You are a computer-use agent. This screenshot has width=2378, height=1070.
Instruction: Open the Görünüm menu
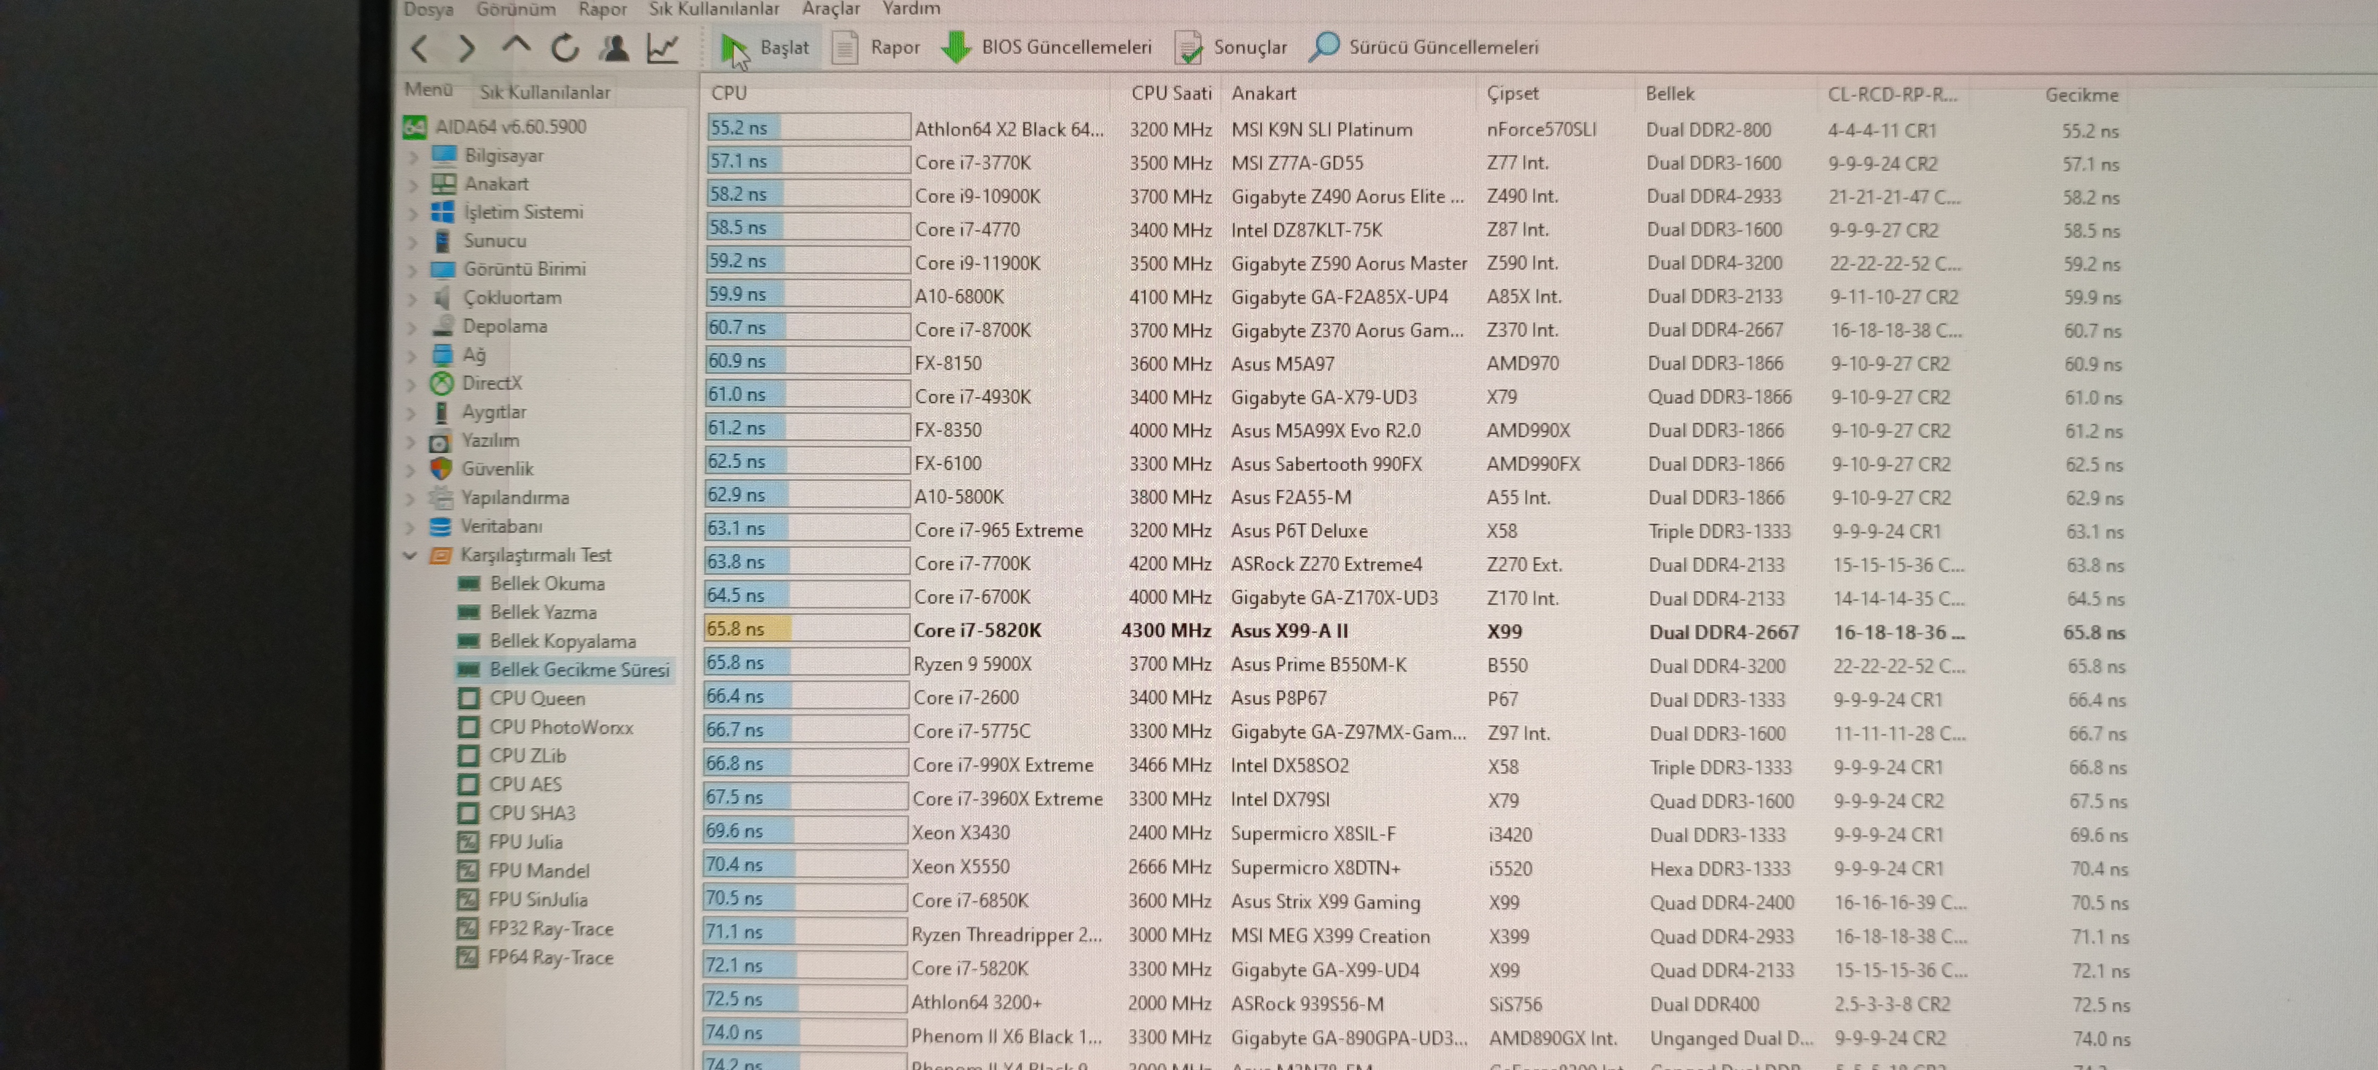[515, 9]
